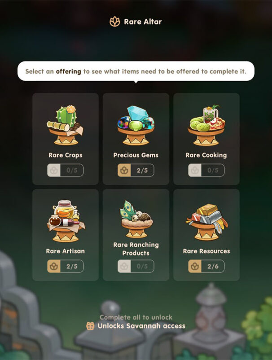Click the Rare Resources label
The height and width of the screenshot is (360, 272).
(206, 251)
